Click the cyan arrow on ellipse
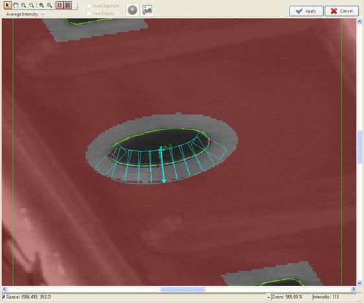364x303 pixels. coord(163,164)
